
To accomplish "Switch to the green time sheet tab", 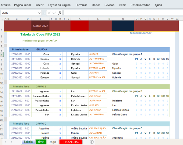I will [41, 142].
